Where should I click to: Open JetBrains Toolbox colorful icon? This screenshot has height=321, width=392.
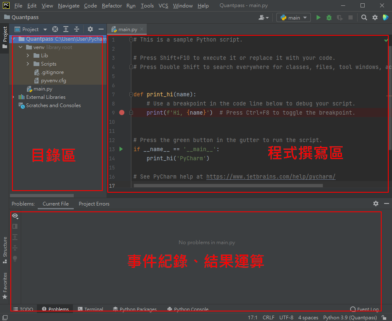click(x=385, y=17)
